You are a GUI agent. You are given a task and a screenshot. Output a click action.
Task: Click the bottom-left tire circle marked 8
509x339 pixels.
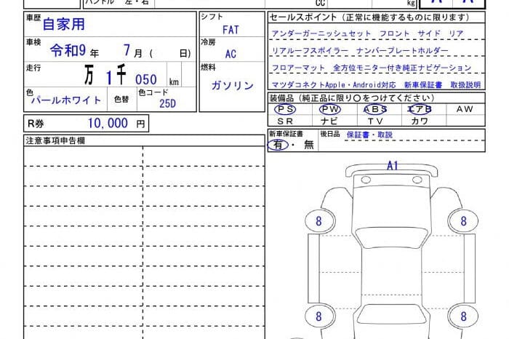pyautogui.click(x=319, y=316)
